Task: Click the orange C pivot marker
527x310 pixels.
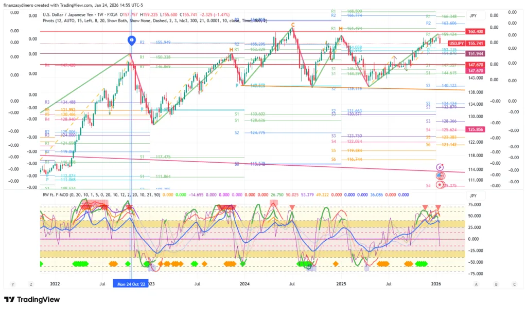Action: [292, 25]
